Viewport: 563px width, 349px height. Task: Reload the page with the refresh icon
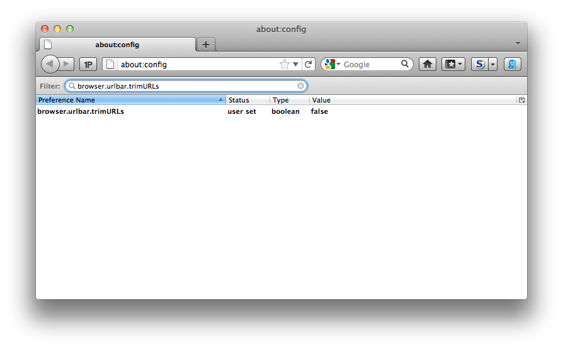click(x=309, y=64)
